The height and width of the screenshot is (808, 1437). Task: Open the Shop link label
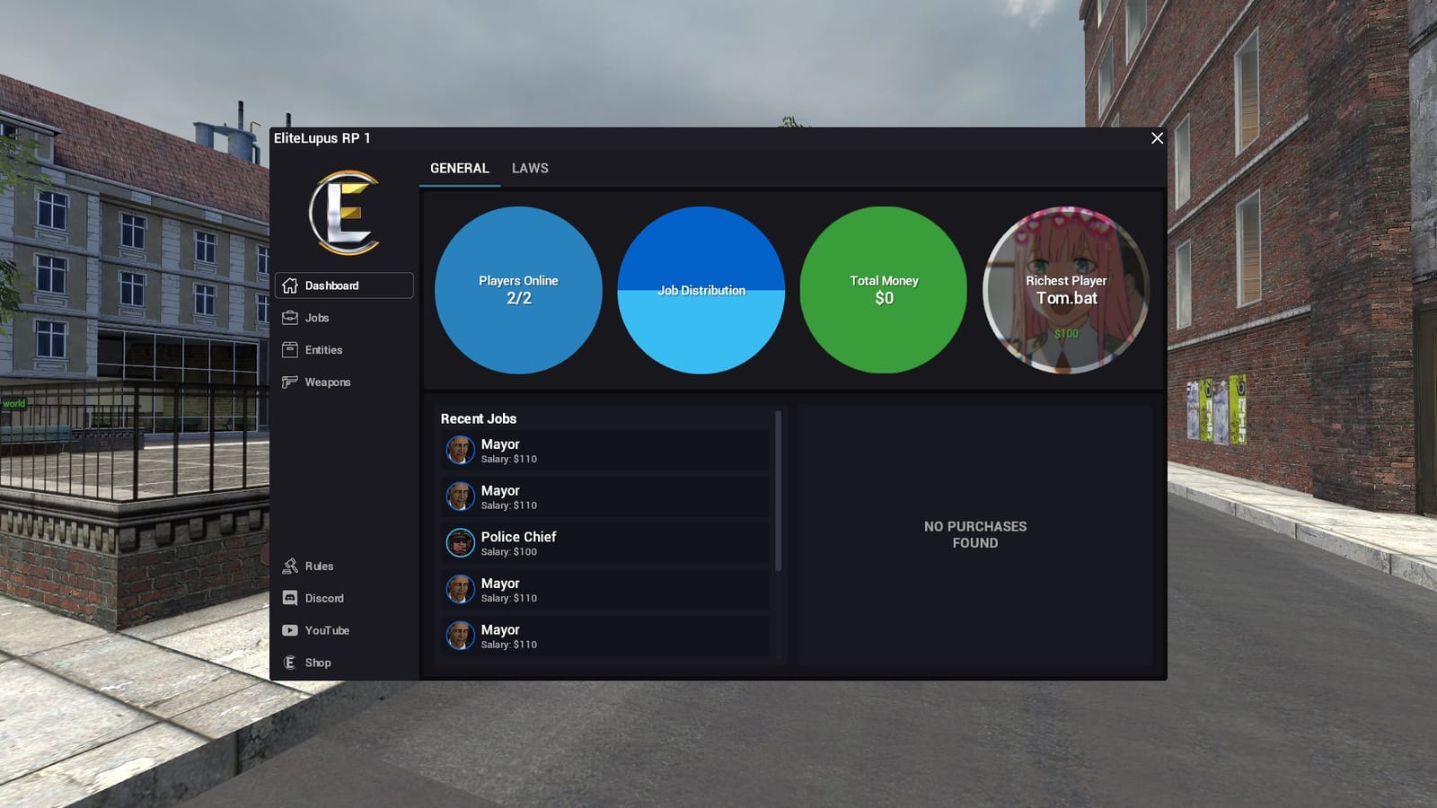coord(318,663)
